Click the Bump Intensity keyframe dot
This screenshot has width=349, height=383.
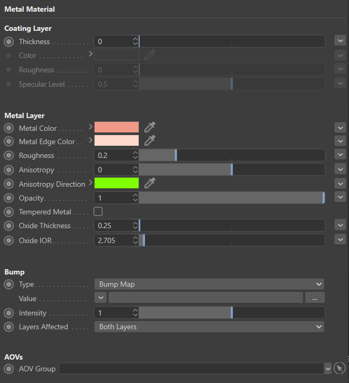click(8, 313)
